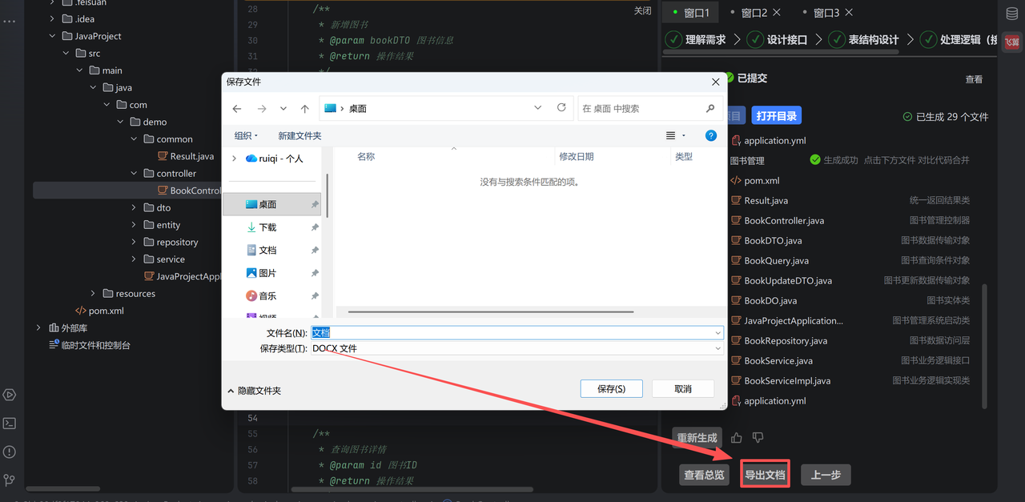Viewport: 1025px width, 502px height.
Task: Open the Terminal tool window icon
Action: 10,424
